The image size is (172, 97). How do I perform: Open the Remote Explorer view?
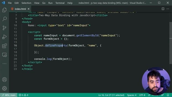tap(4, 55)
